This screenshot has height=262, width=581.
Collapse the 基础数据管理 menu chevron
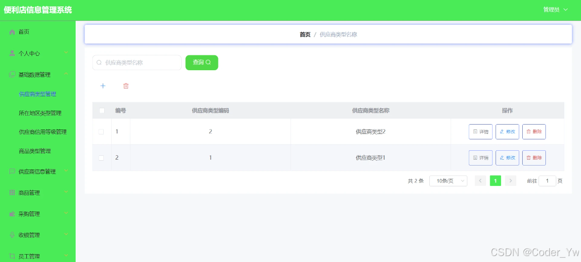click(x=66, y=74)
